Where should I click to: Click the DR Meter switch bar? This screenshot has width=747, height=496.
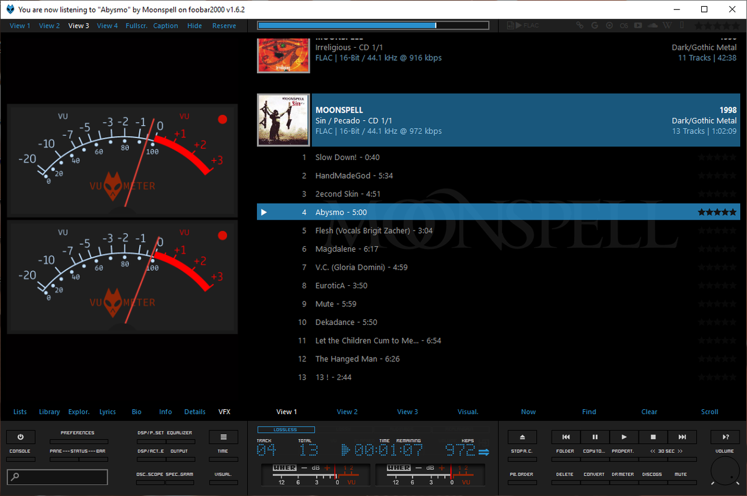point(624,482)
